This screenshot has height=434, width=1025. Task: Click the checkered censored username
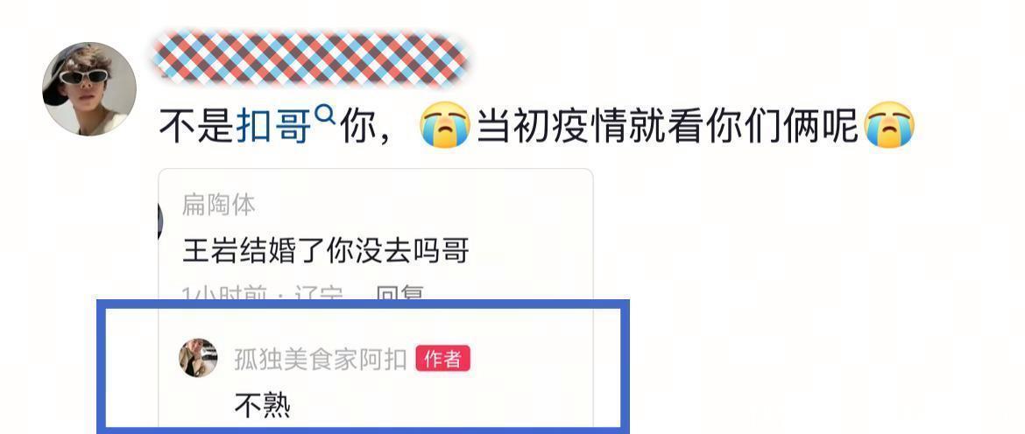(x=310, y=59)
